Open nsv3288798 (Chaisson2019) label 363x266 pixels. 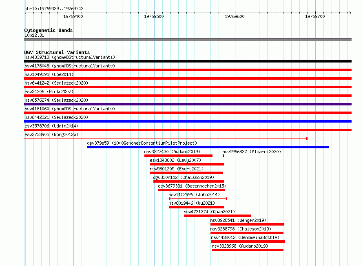pos(241,229)
